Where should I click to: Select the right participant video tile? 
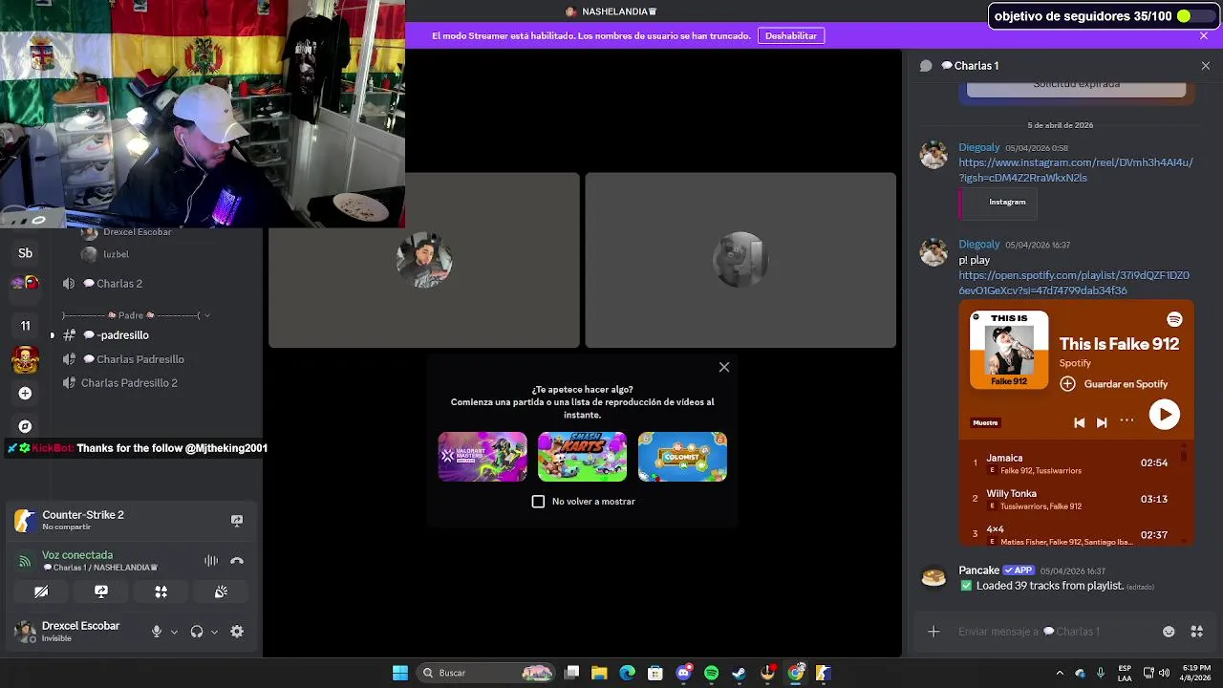tap(740, 260)
